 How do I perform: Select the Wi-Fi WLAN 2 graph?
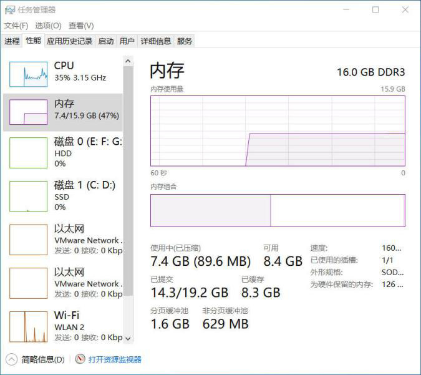[28, 326]
